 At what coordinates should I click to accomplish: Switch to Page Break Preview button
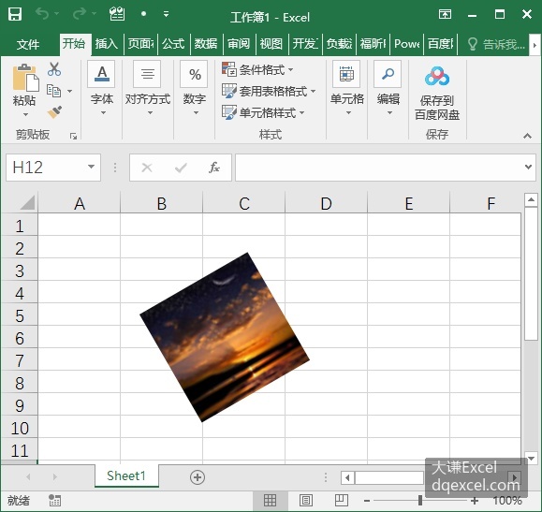pos(341,500)
